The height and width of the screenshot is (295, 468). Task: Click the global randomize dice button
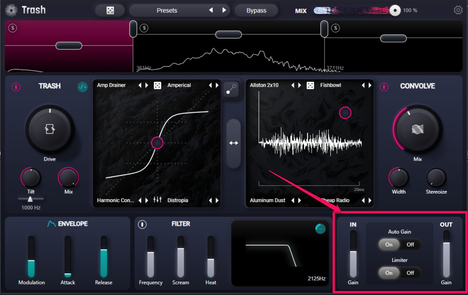point(110,11)
